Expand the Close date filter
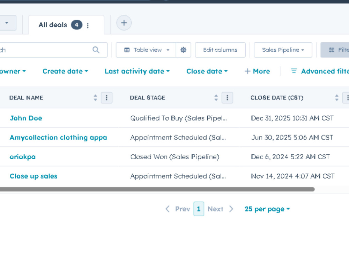Viewport: 349px width, 262px height. click(x=207, y=71)
